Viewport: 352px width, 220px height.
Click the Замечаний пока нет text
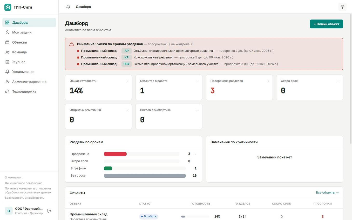tap(275, 157)
